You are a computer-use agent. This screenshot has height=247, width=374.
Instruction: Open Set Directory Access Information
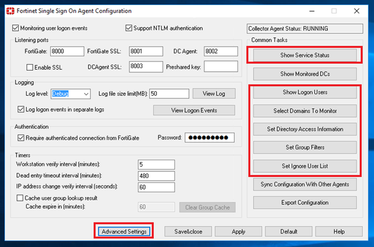click(305, 129)
